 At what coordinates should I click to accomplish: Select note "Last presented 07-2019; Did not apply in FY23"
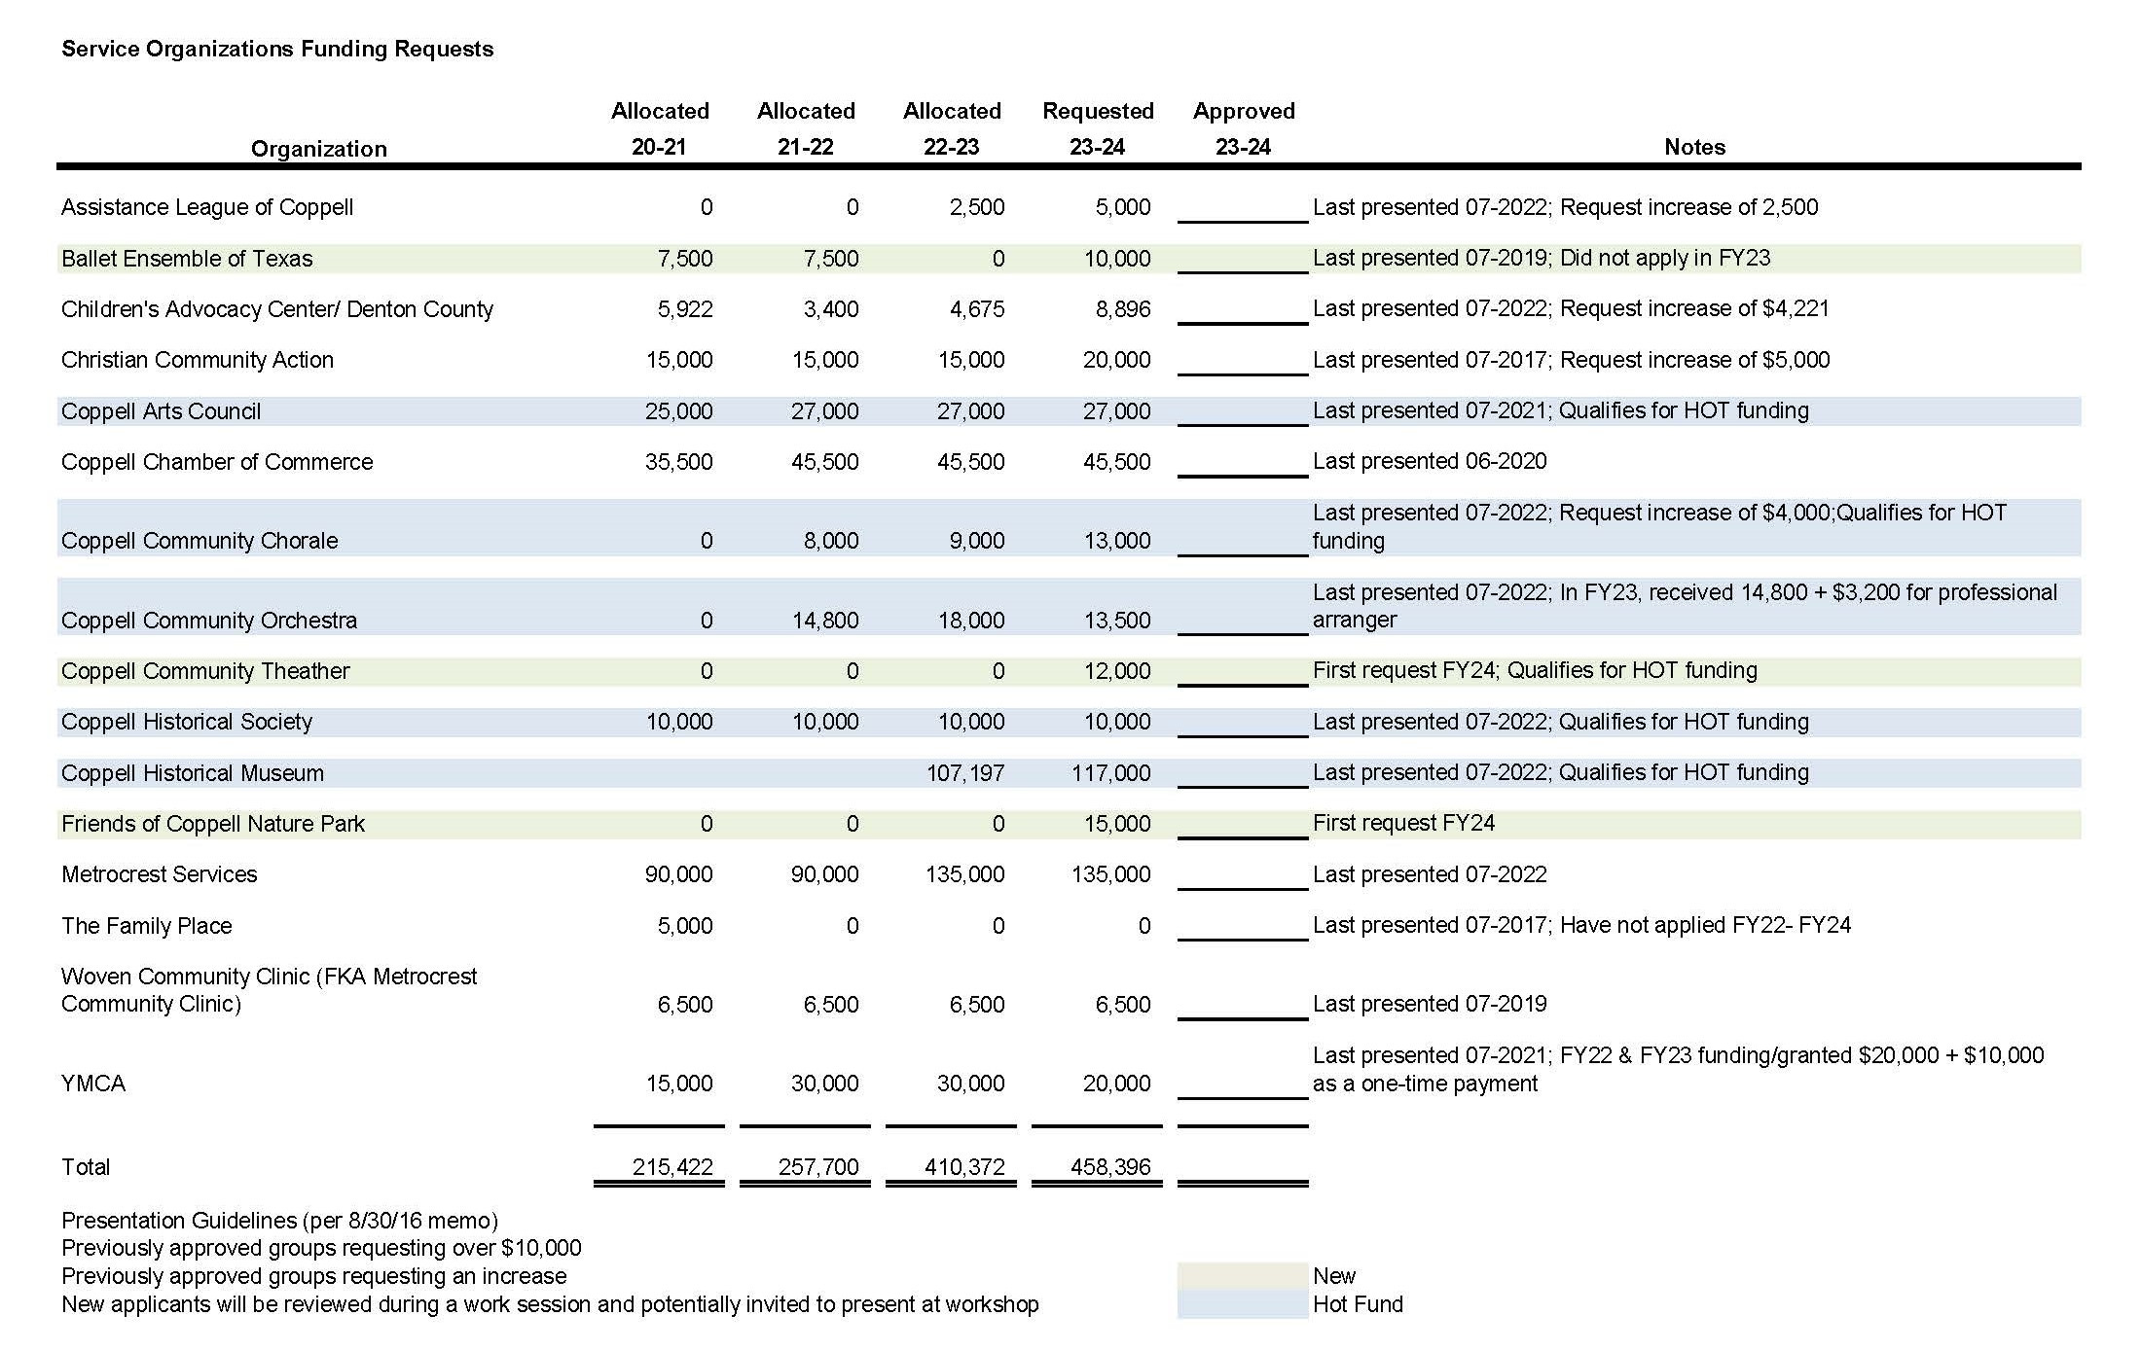[x=1542, y=258]
